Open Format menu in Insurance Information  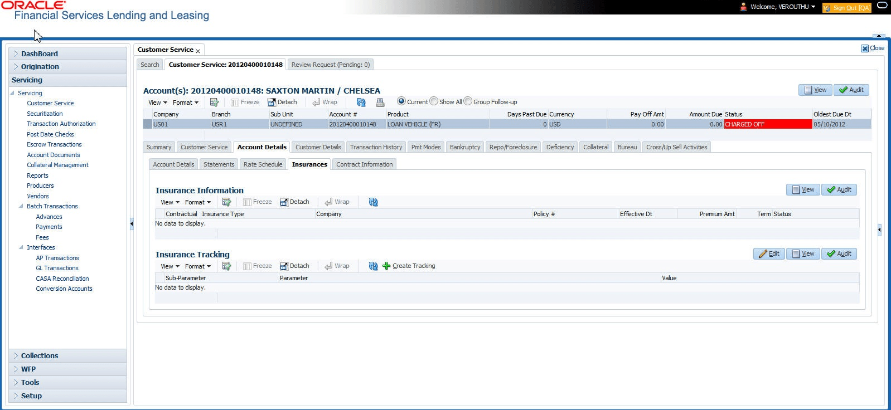[x=198, y=202]
